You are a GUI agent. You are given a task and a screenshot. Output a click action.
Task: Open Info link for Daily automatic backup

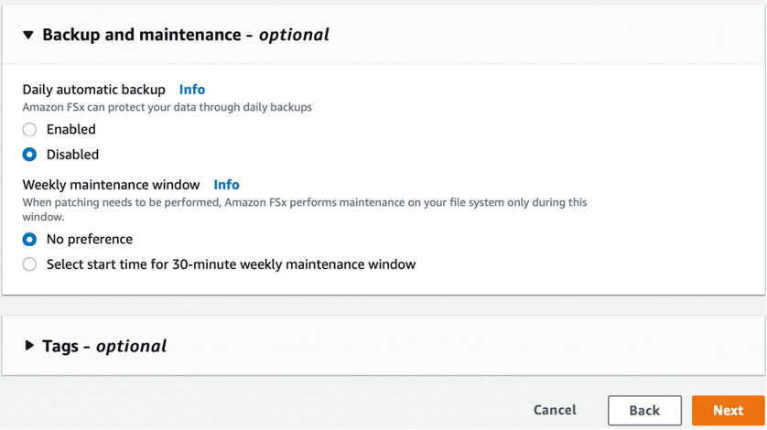coord(192,90)
